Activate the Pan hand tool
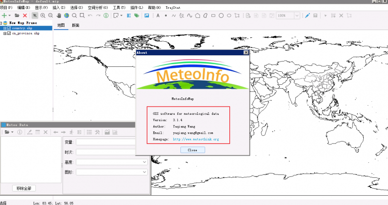Image resolution: width=388 pixels, height=205 pixels. pos(59,16)
